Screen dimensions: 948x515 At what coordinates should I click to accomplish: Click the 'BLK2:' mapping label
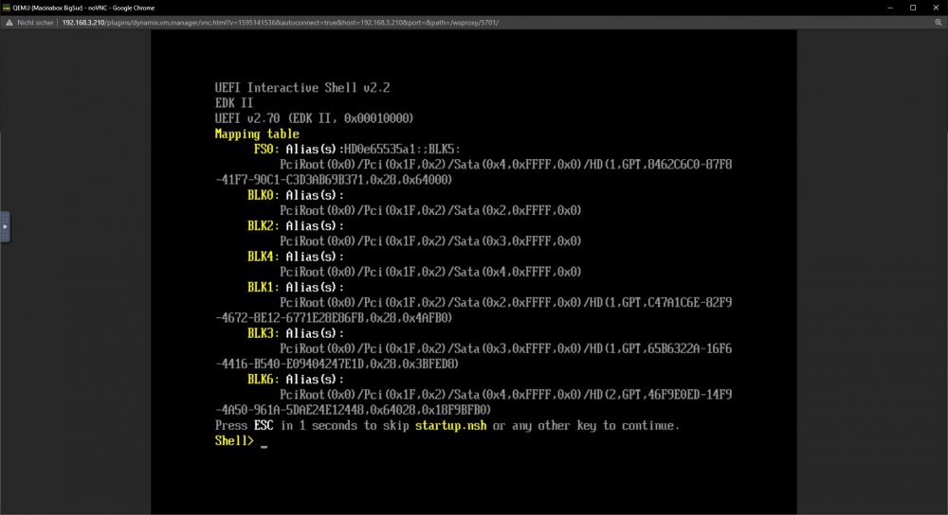pyautogui.click(x=263, y=226)
